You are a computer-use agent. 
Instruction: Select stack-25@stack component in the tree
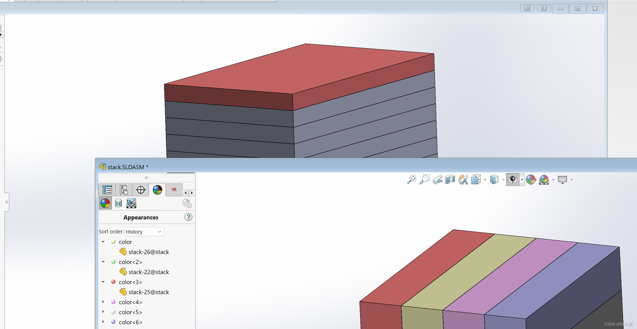pyautogui.click(x=149, y=292)
